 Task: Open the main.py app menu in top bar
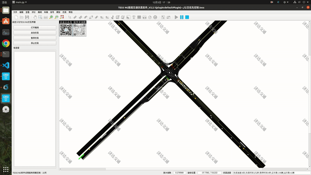[19, 2]
